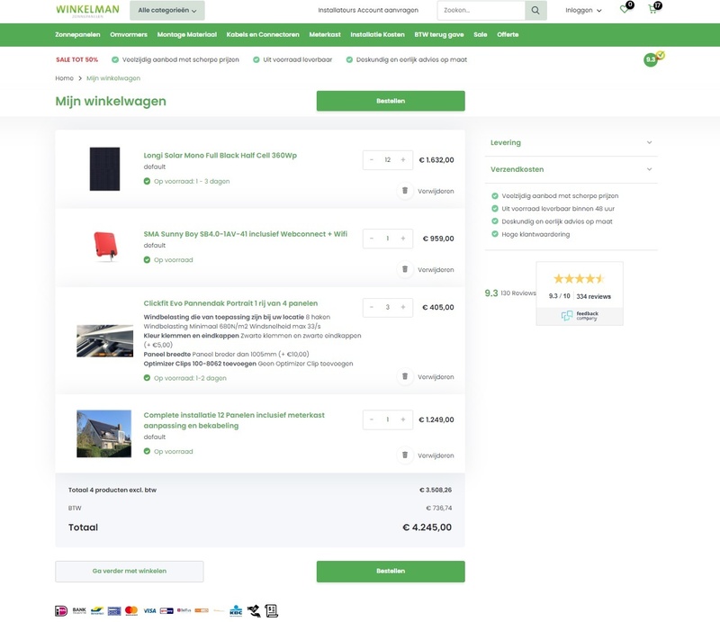Click Verwijderen text for Complete installatie
Screen dimensions: 720x622
point(436,455)
